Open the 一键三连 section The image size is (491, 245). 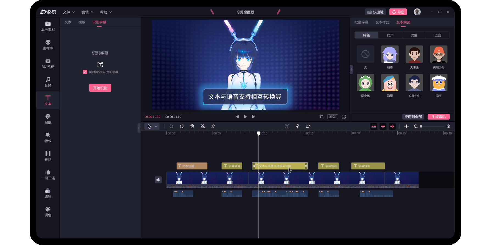[x=48, y=175]
